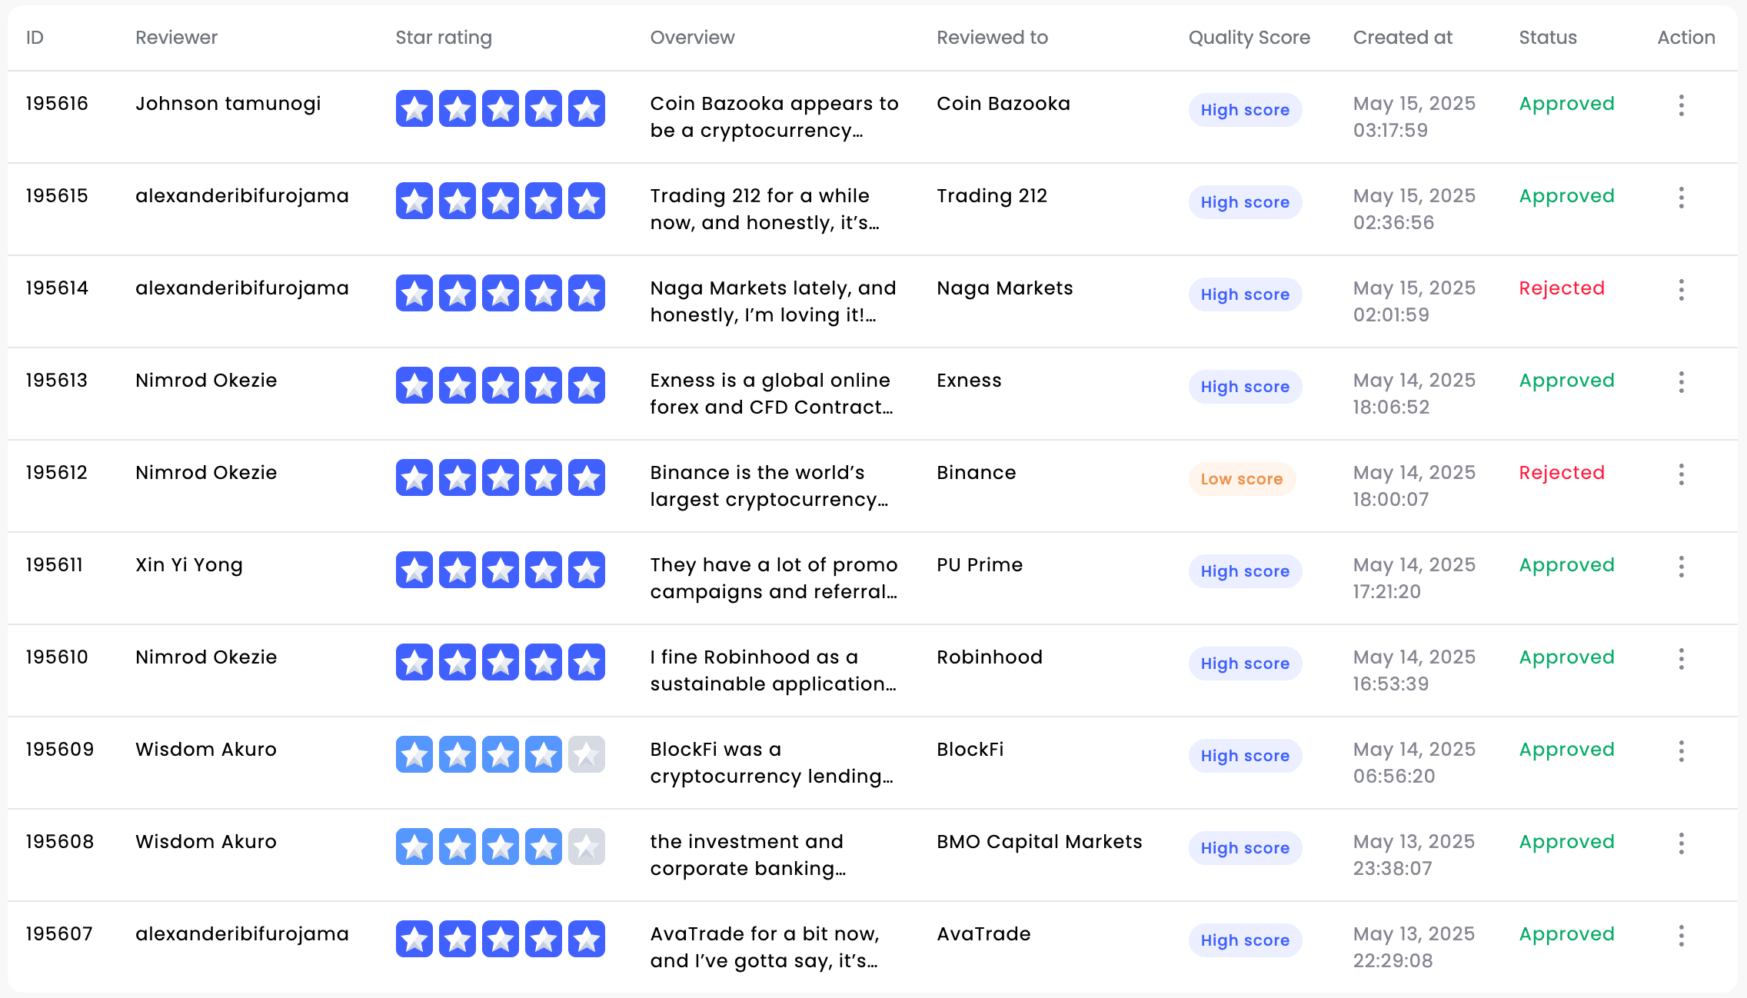Click fourth star in BMO Capital Markets row
The image size is (1747, 998).
544,847
